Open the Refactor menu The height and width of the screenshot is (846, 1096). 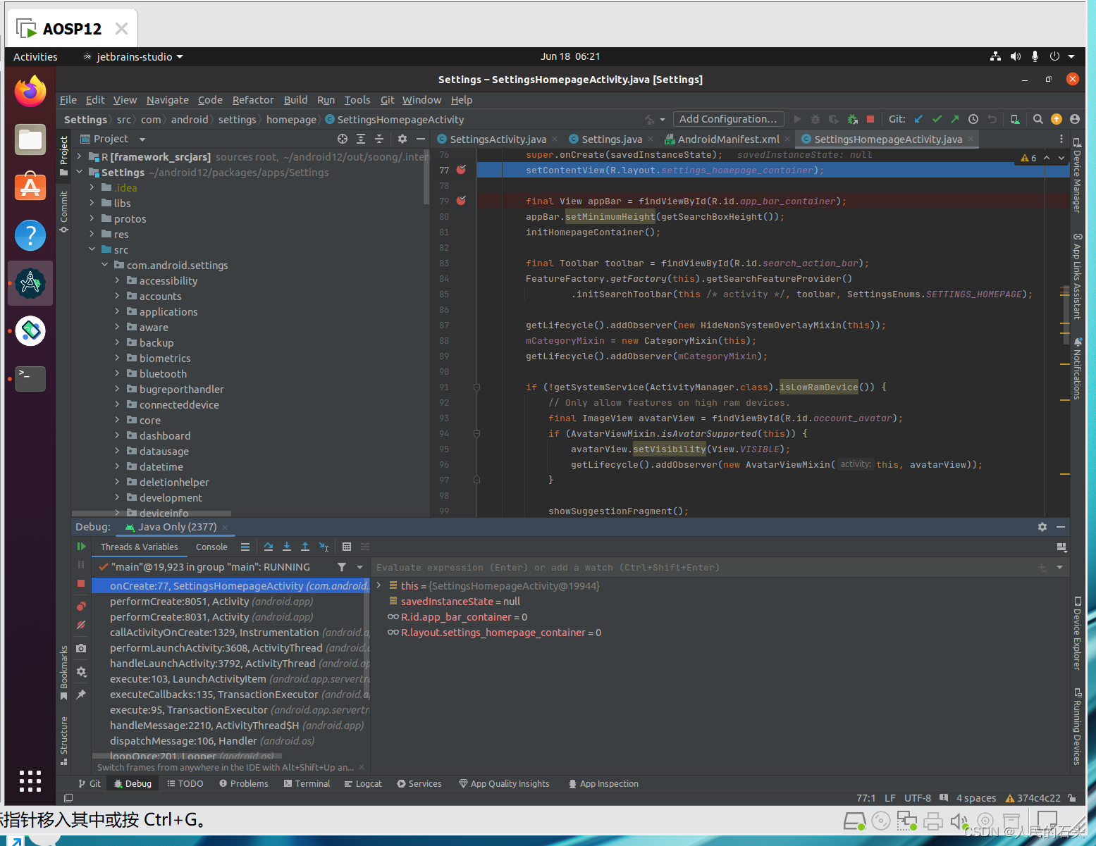(253, 100)
